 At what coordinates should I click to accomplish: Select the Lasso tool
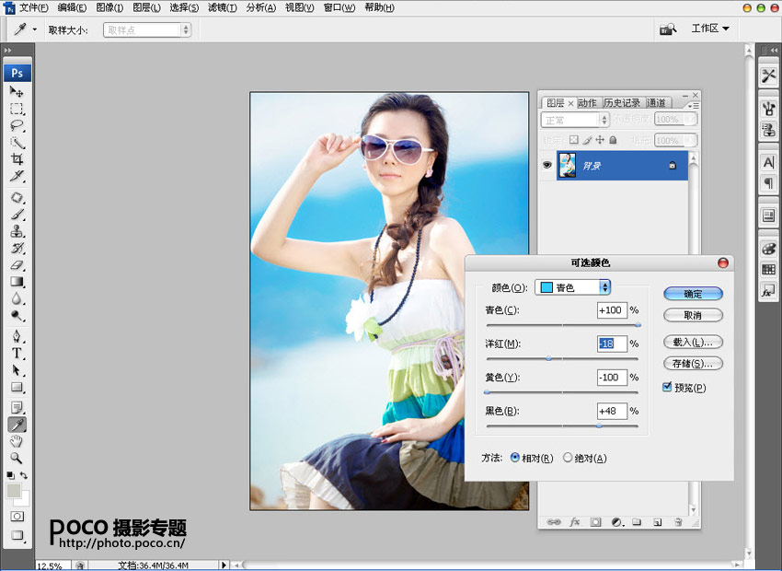(17, 125)
